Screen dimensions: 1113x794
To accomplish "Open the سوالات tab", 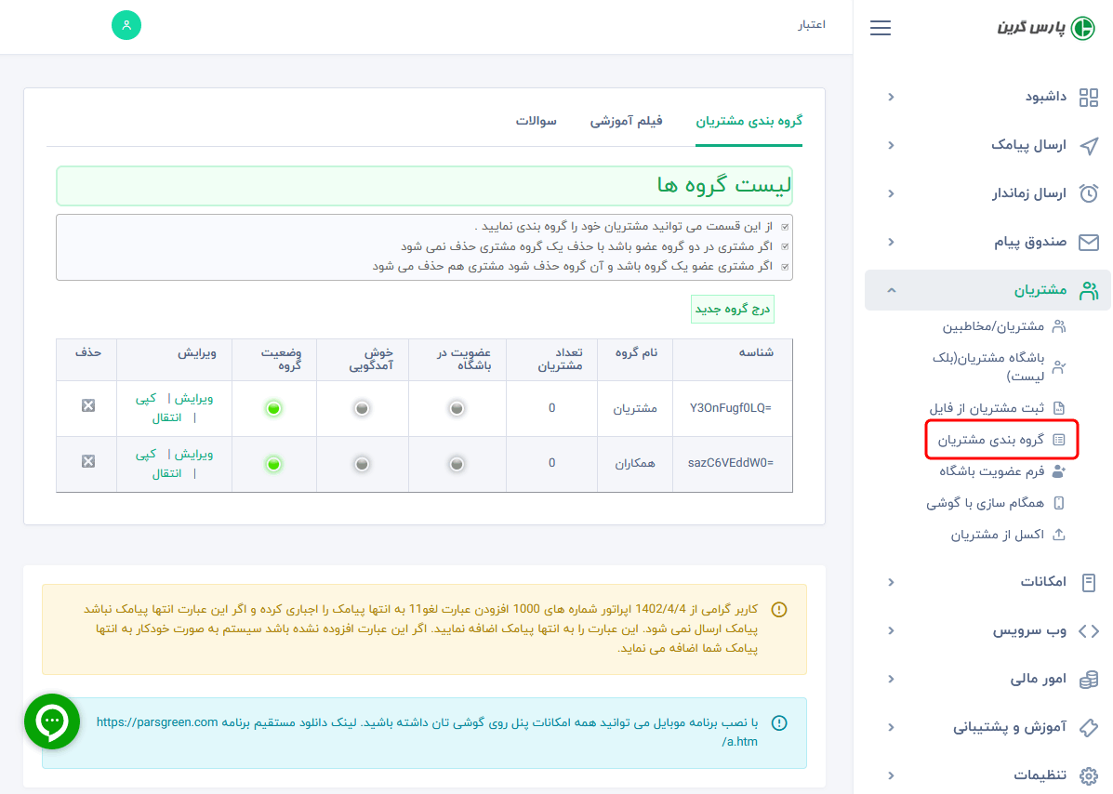I will pyautogui.click(x=537, y=122).
